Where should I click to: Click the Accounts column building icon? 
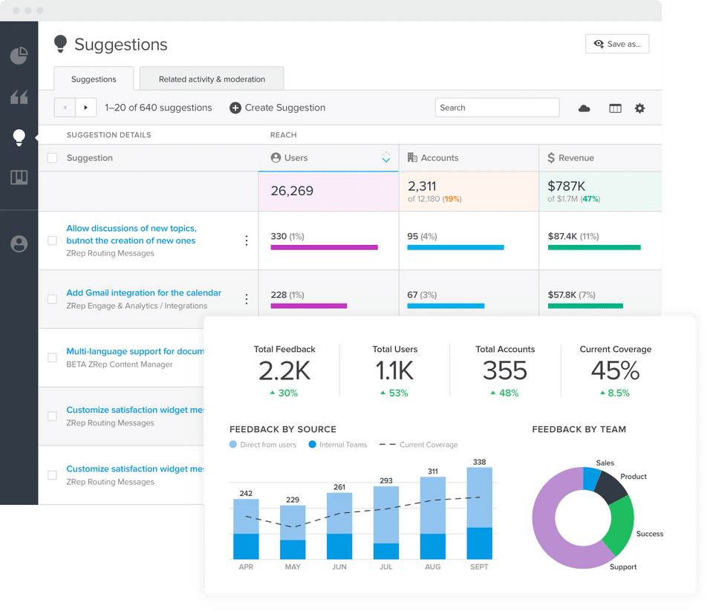(x=412, y=157)
